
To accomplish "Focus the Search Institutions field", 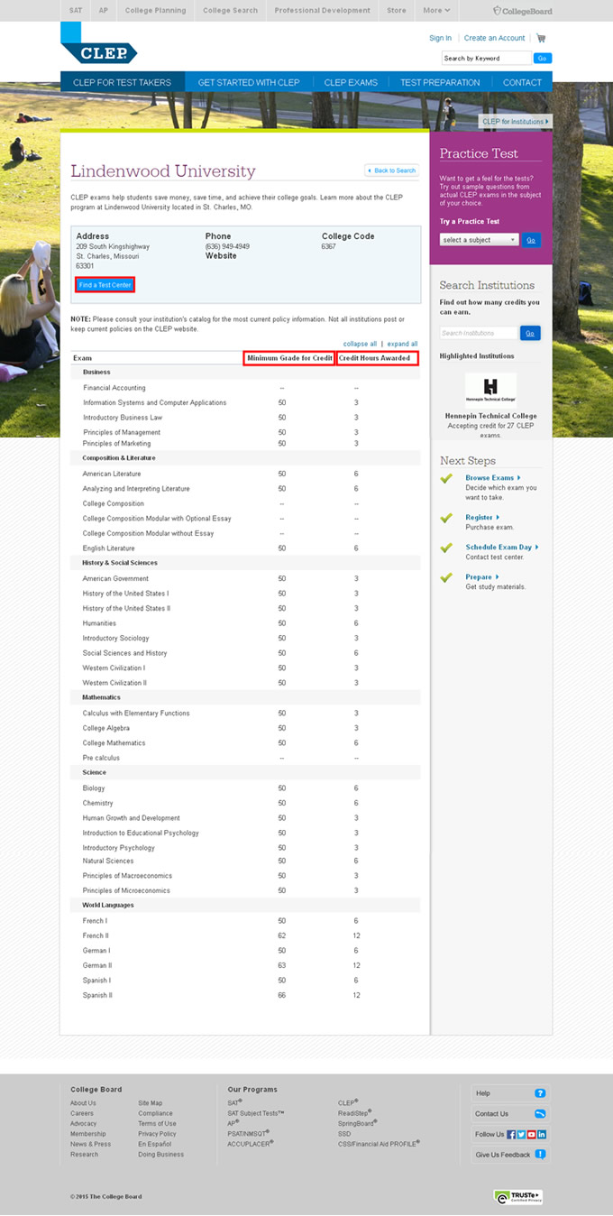I will pos(479,333).
